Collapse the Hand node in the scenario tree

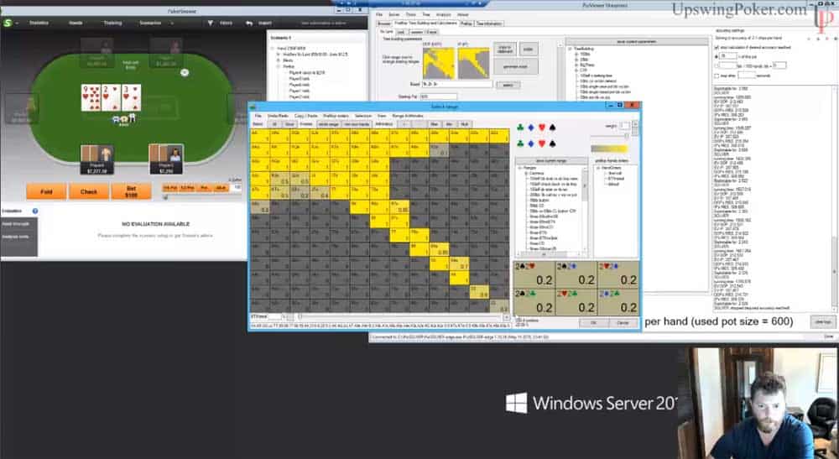[x=273, y=49]
